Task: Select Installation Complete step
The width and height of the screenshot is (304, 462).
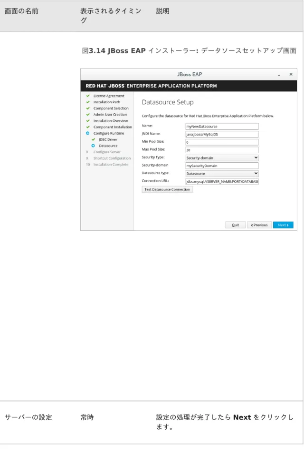Action: 111,165
